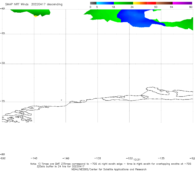
Task: Click the gray segment of the wind color bar
Action: [93, 3]
